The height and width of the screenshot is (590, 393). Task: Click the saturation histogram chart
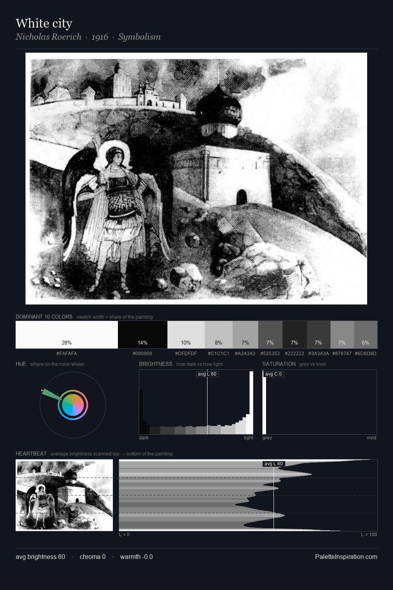click(320, 402)
